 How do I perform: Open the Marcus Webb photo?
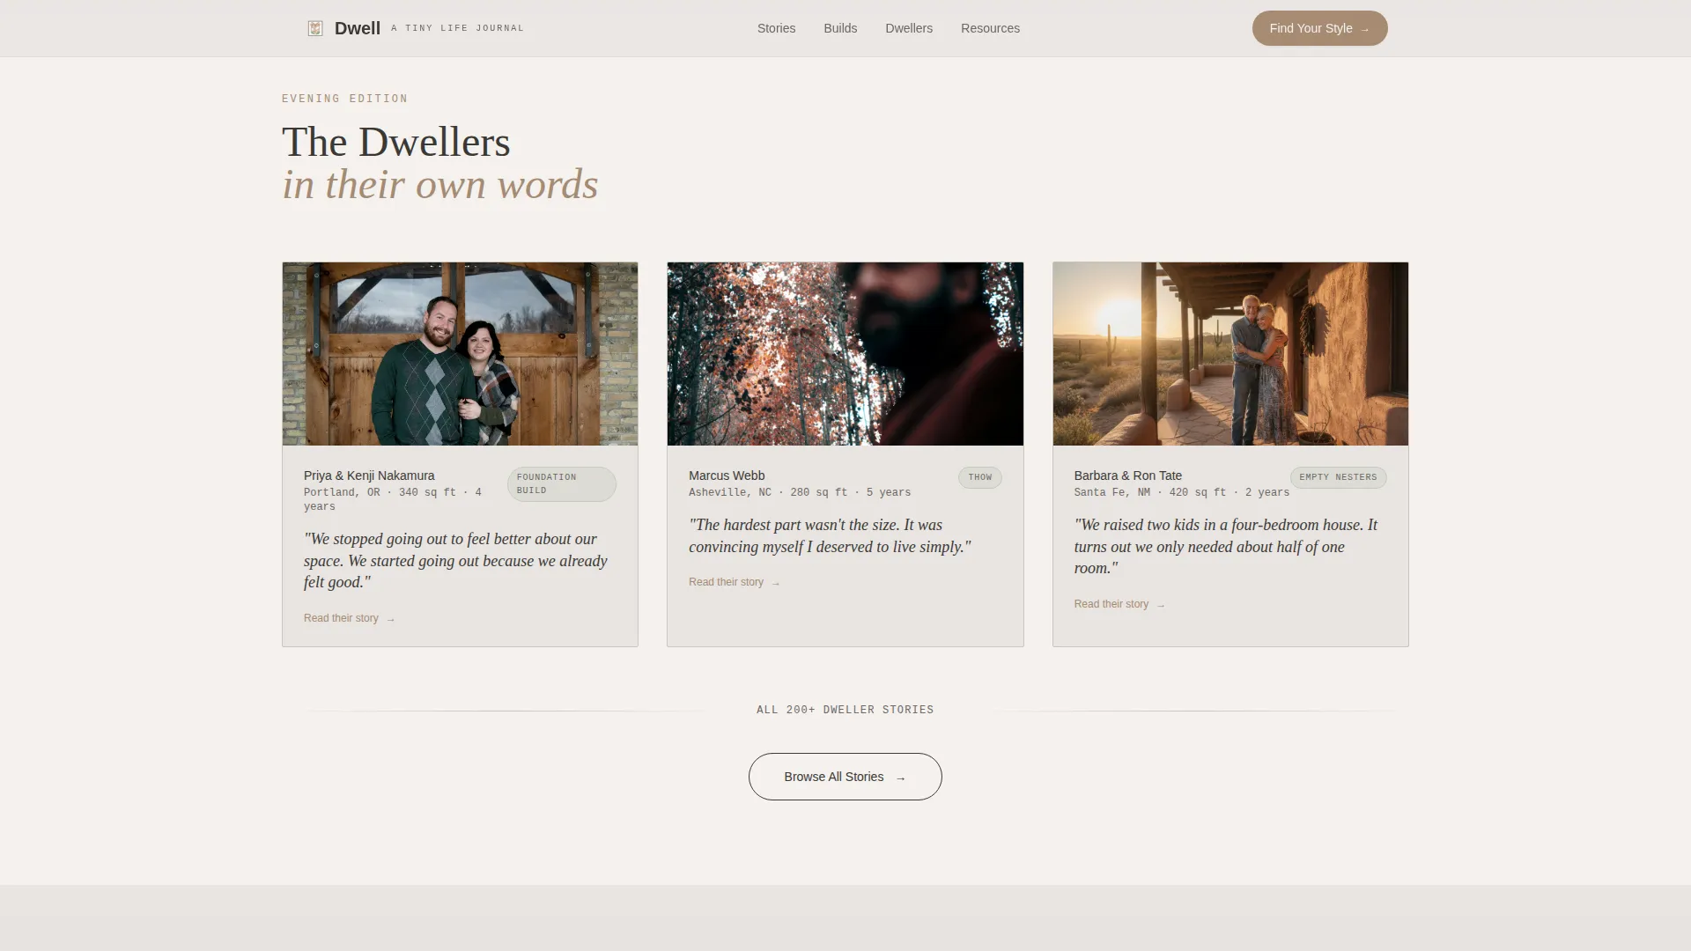845,353
